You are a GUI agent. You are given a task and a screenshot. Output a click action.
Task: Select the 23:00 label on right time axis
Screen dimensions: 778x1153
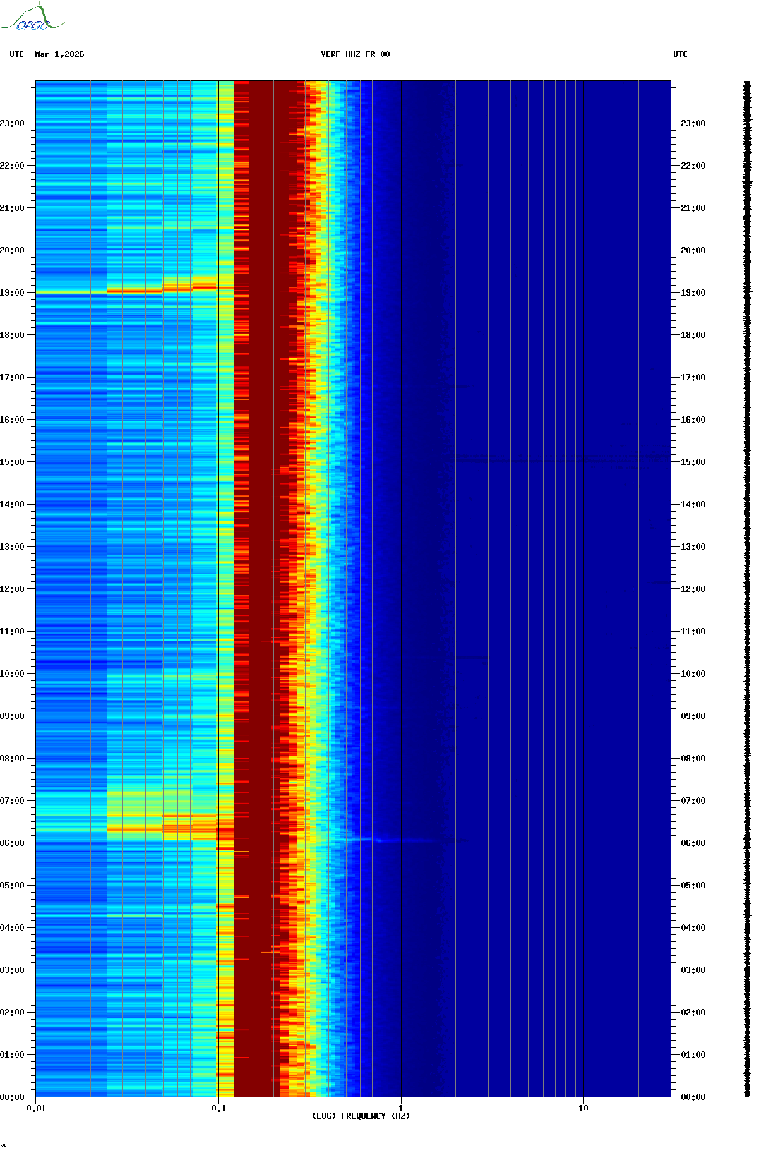click(693, 123)
